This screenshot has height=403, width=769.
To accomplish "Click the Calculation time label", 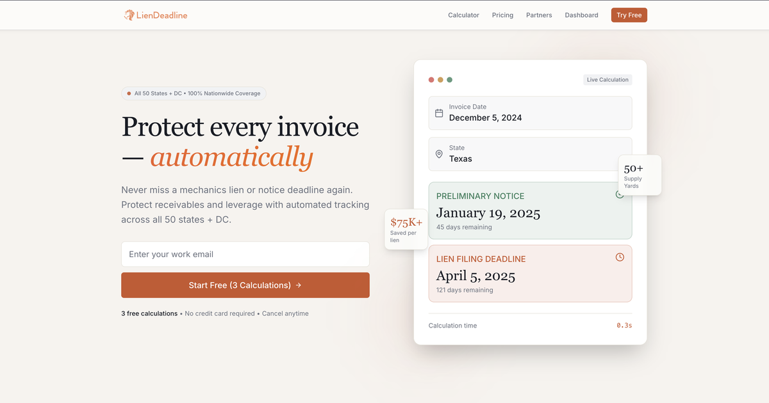I will pos(452,326).
